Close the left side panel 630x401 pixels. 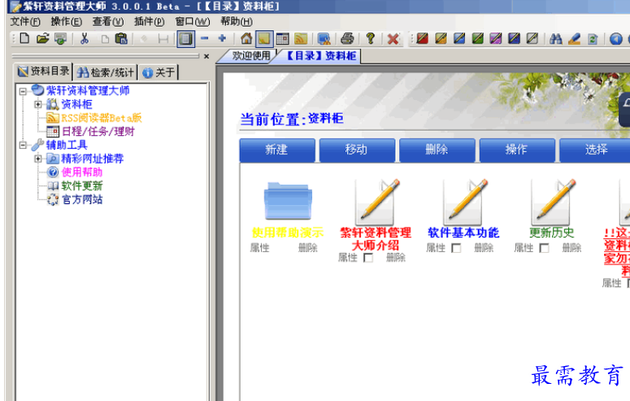[206, 56]
